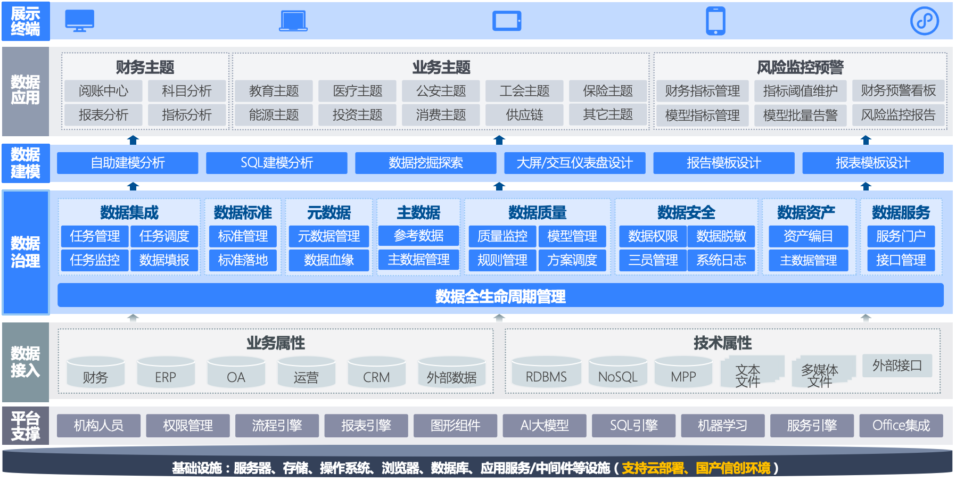
Task: Click the mobile phone terminal icon
Action: tap(715, 21)
